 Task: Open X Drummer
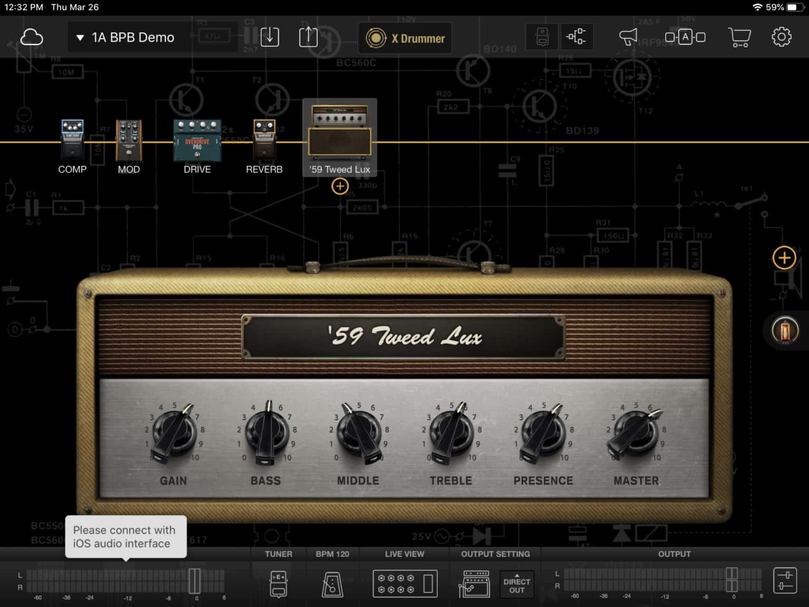[405, 38]
